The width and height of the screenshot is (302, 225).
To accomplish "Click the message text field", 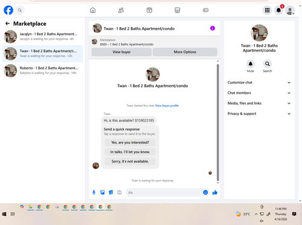I will (164, 192).
